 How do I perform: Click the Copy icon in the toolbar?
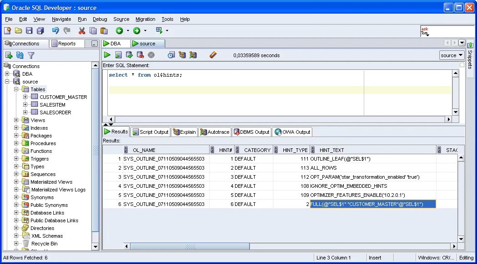point(93,30)
